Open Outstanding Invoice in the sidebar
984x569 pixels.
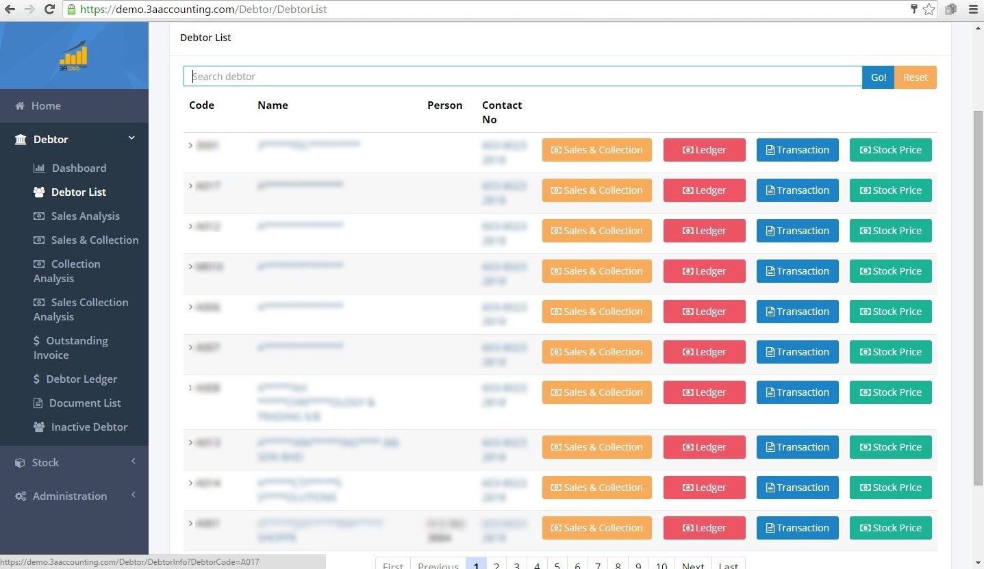point(71,348)
